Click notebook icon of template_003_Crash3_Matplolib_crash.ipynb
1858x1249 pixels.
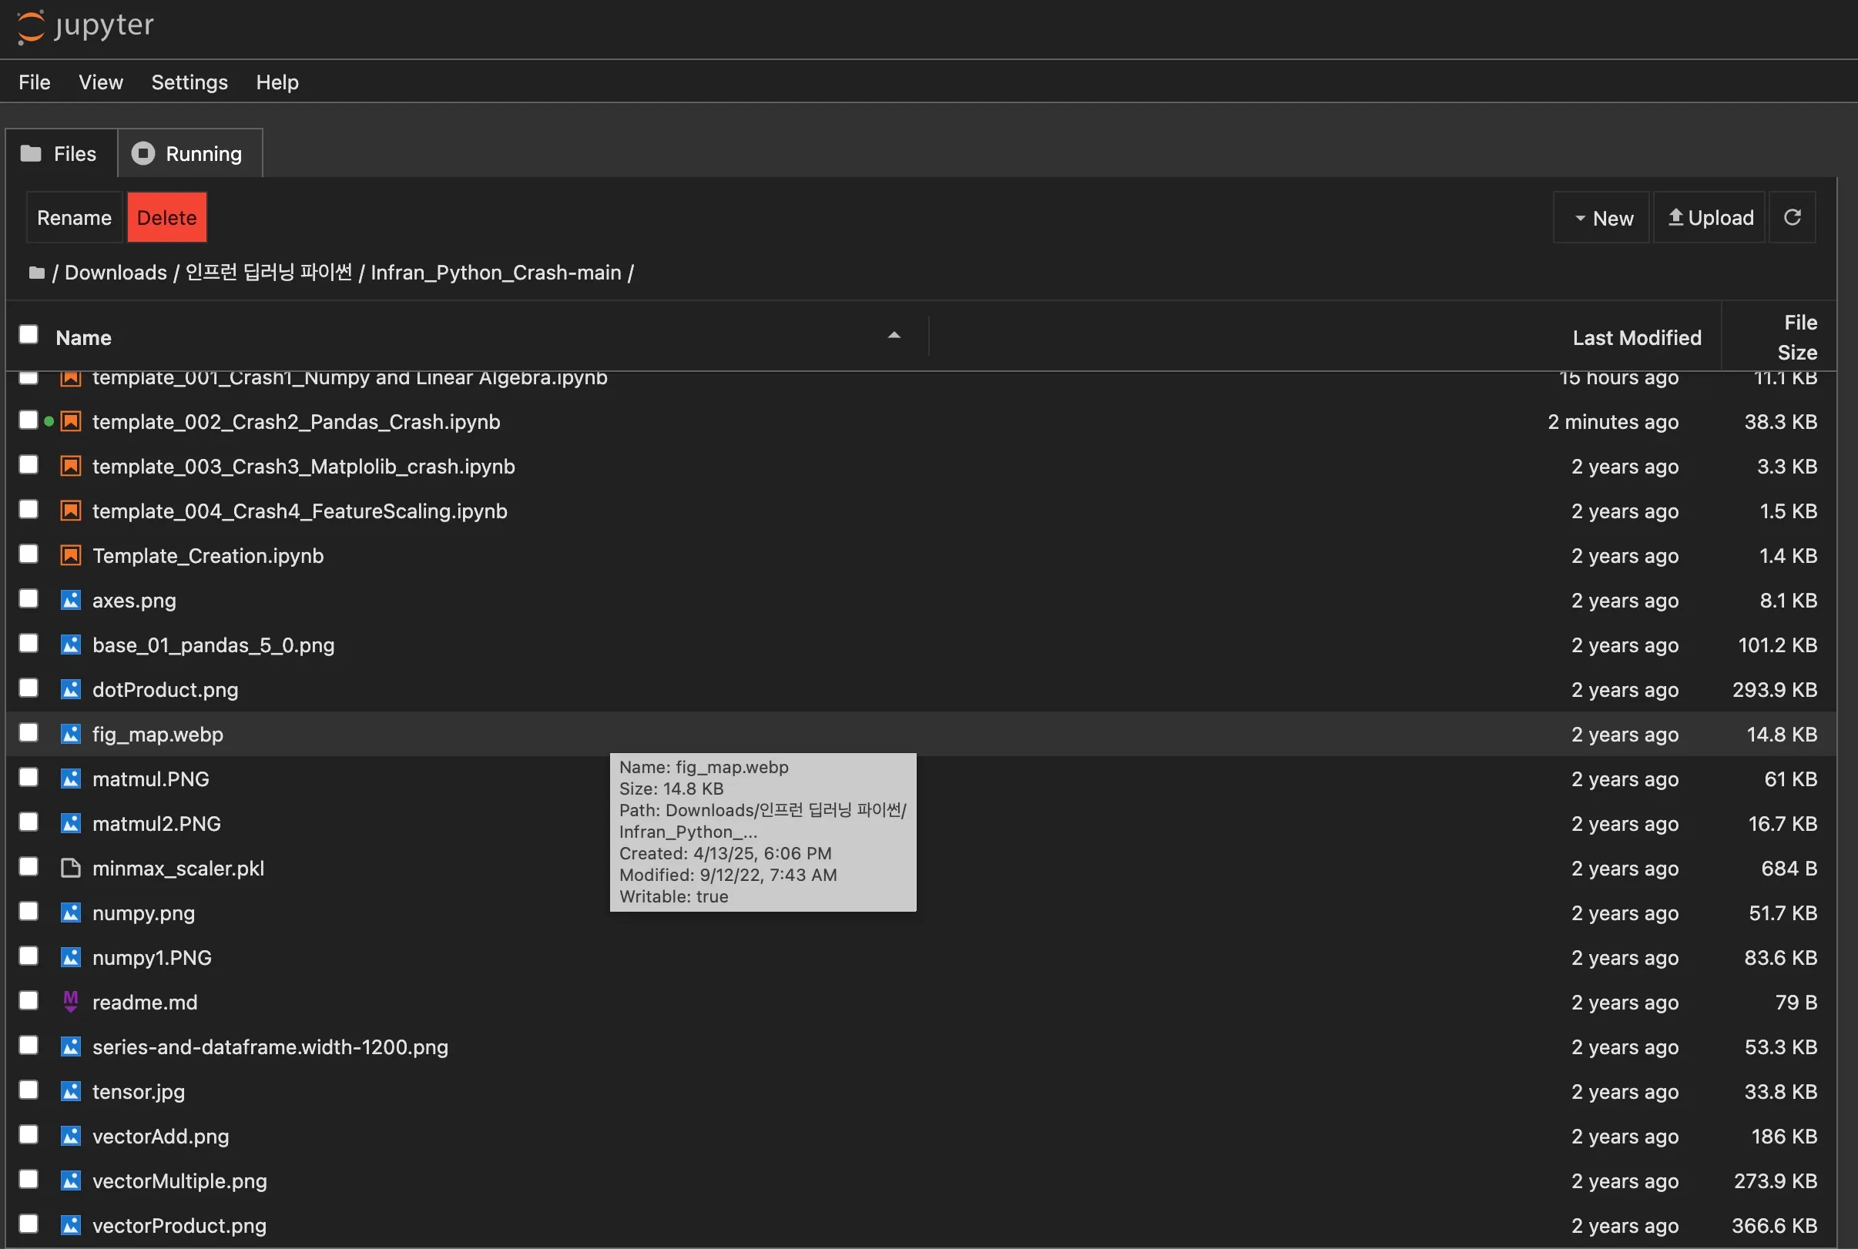click(71, 466)
